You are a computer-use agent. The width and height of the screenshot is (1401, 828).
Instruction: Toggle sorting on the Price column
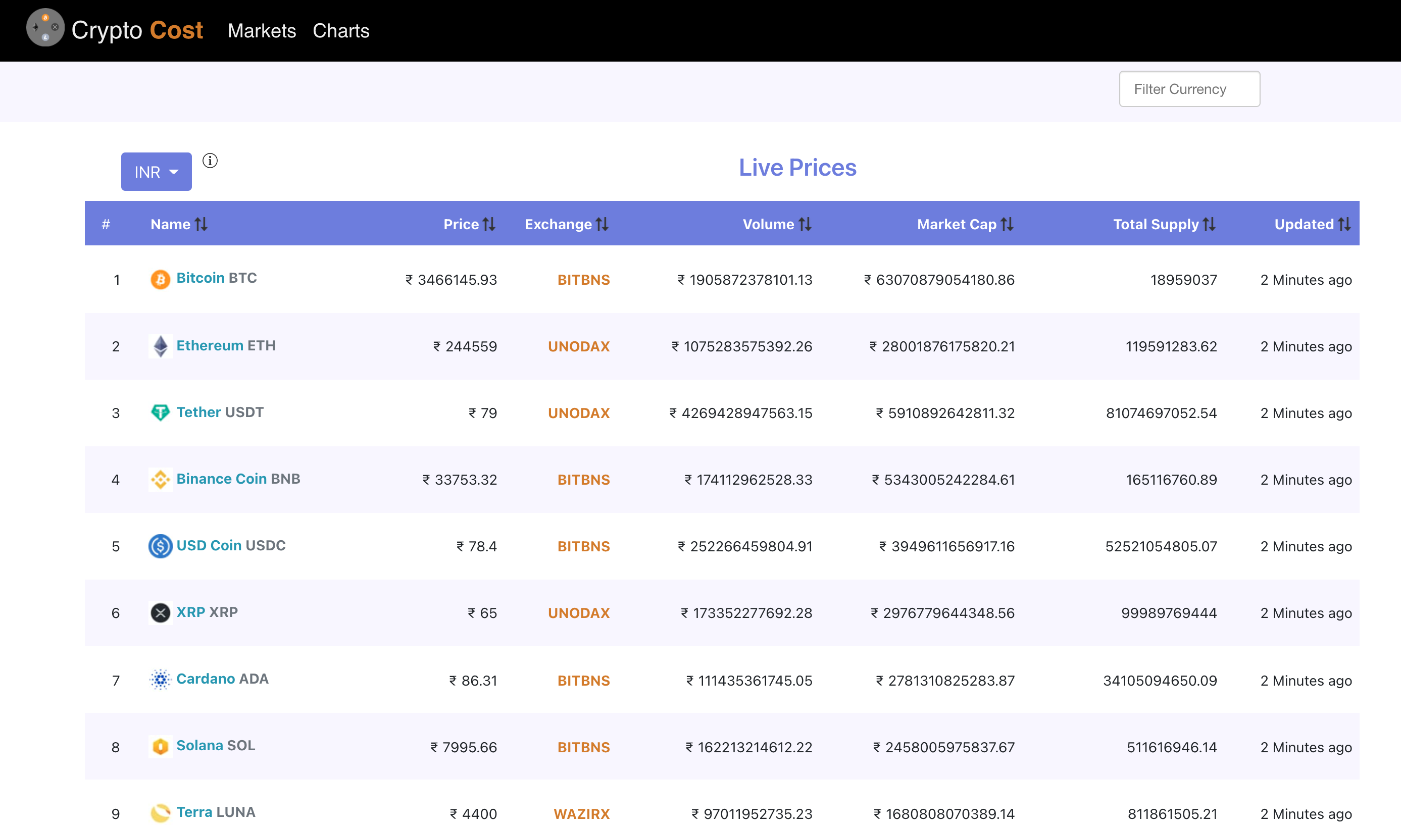tap(489, 224)
